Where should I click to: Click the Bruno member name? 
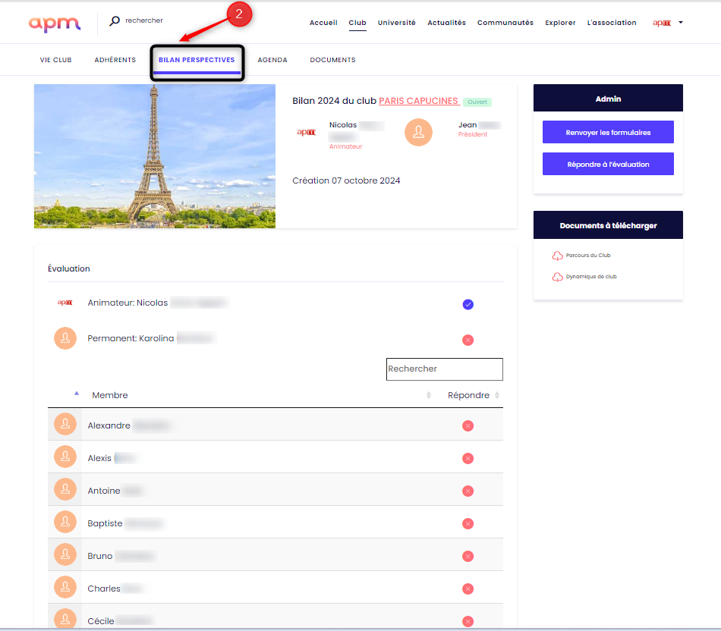coord(99,556)
